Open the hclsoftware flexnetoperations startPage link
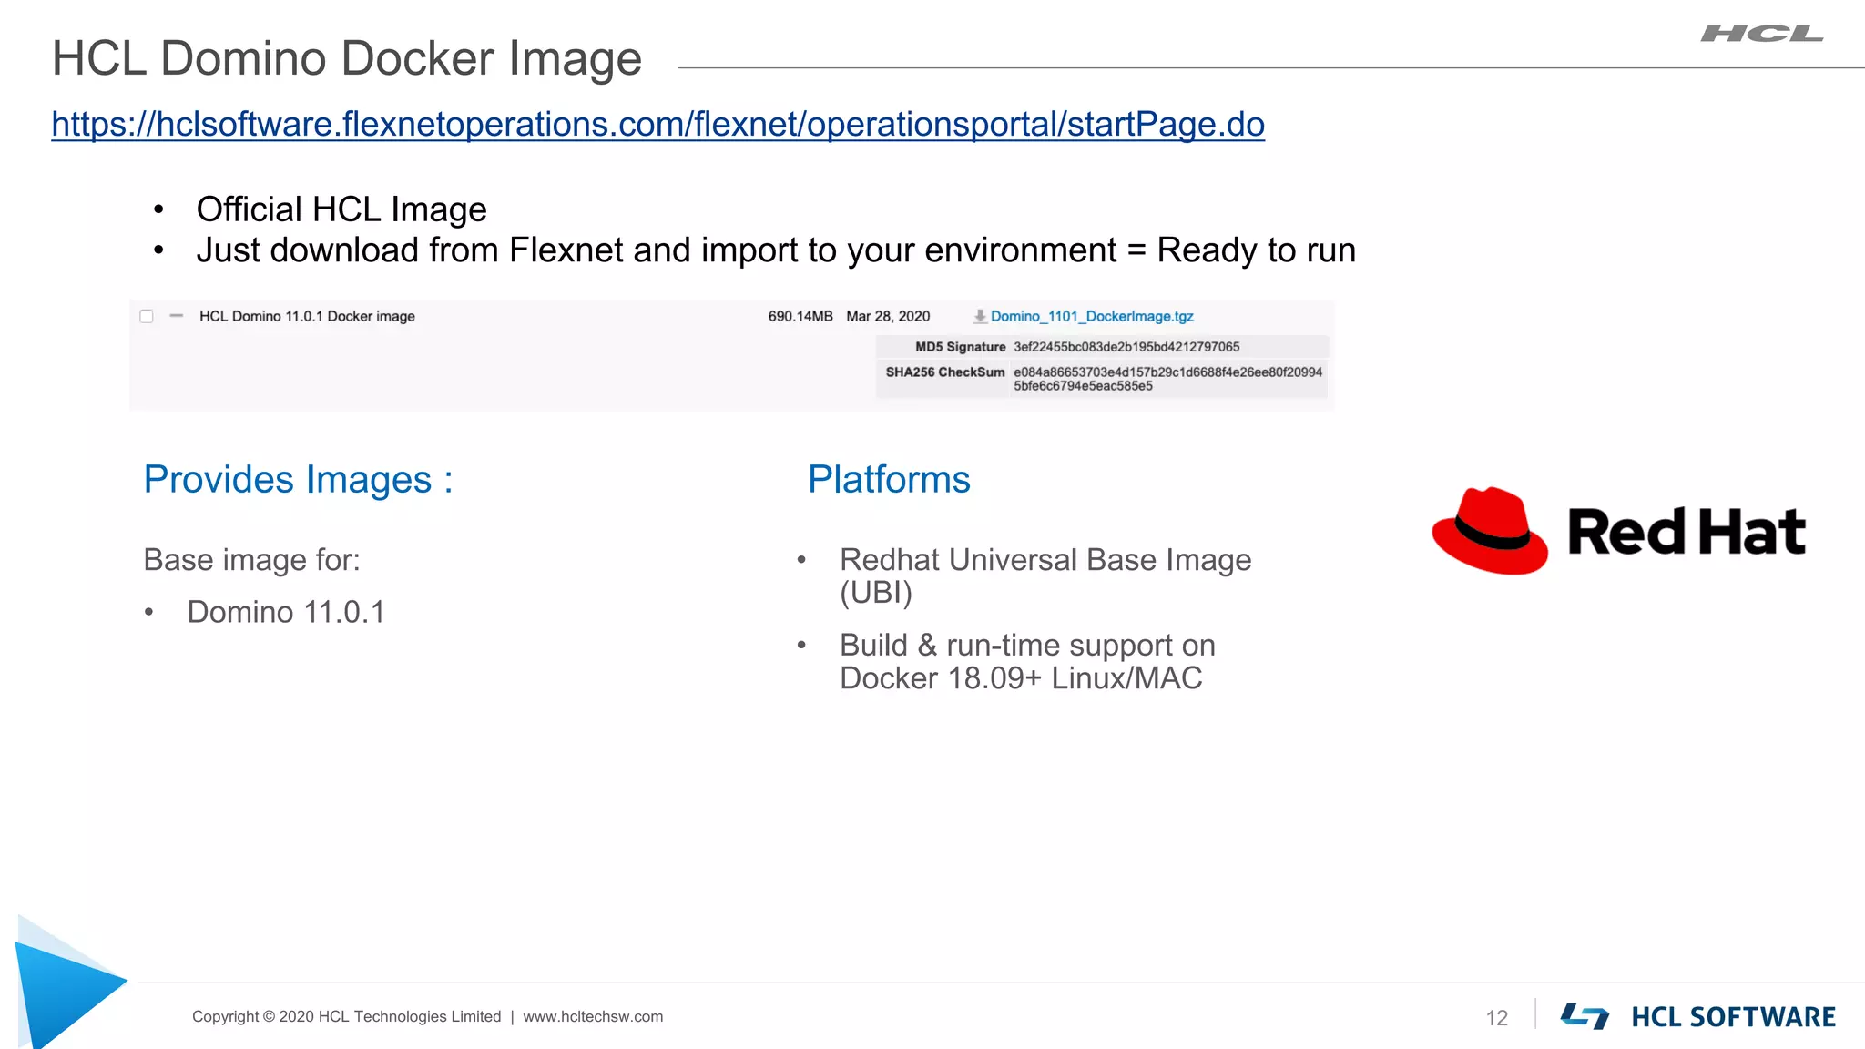 click(657, 124)
